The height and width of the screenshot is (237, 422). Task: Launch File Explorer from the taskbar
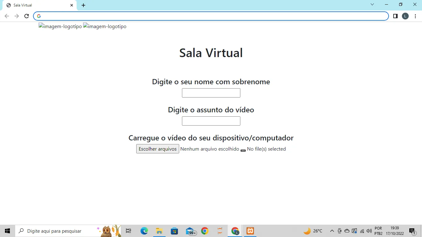coord(159,231)
